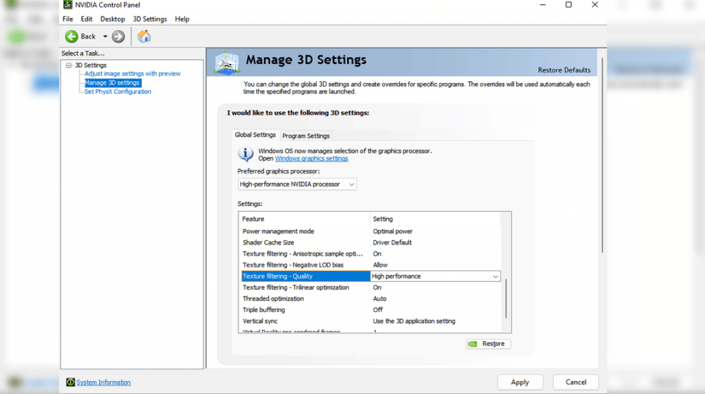Click the Windows graphics settings link
This screenshot has width=705, height=394.
tap(311, 159)
